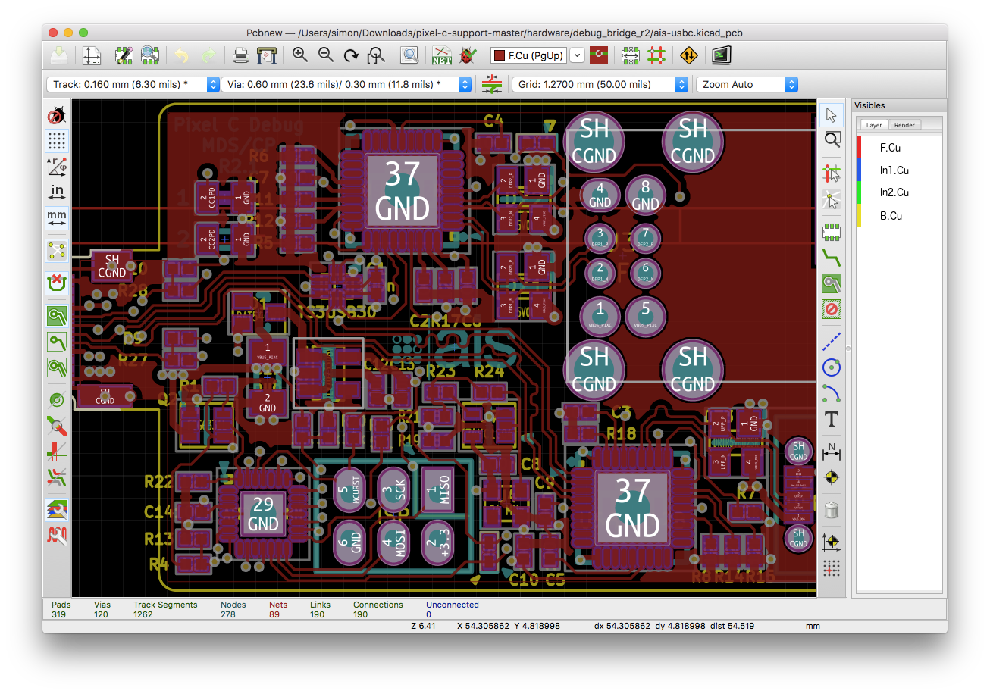Choose the Add dimension tool
The width and height of the screenshot is (990, 694).
click(832, 452)
